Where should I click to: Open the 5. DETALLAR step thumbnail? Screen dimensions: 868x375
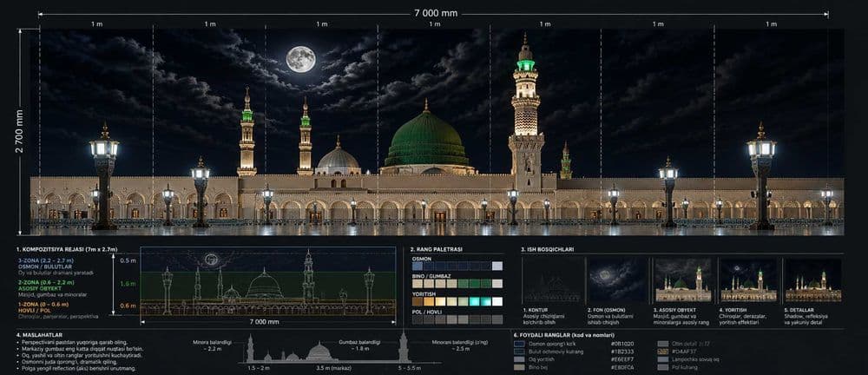click(813, 280)
